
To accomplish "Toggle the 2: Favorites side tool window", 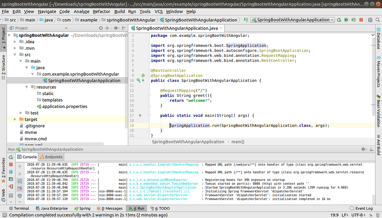I will click(3, 170).
